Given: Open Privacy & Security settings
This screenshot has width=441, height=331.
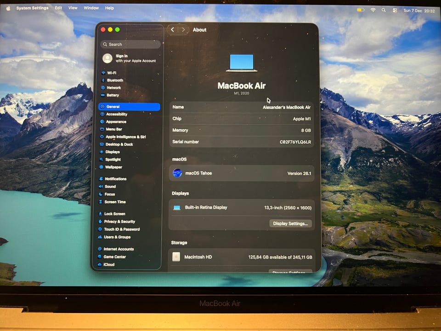Looking at the screenshot, I should pyautogui.click(x=116, y=222).
